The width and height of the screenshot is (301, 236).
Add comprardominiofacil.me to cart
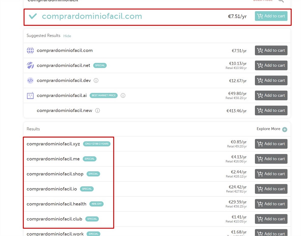[x=271, y=159]
